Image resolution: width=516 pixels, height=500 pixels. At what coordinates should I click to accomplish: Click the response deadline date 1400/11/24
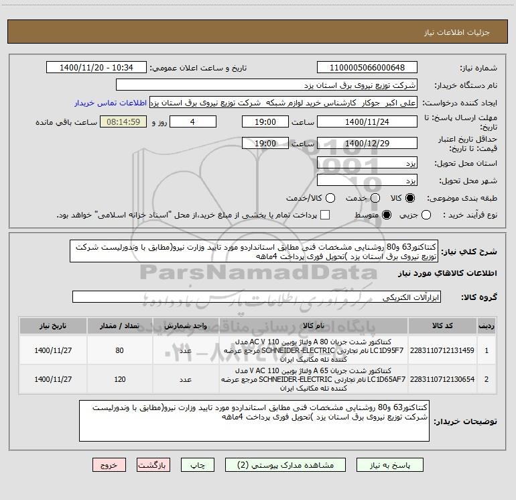[x=367, y=122]
